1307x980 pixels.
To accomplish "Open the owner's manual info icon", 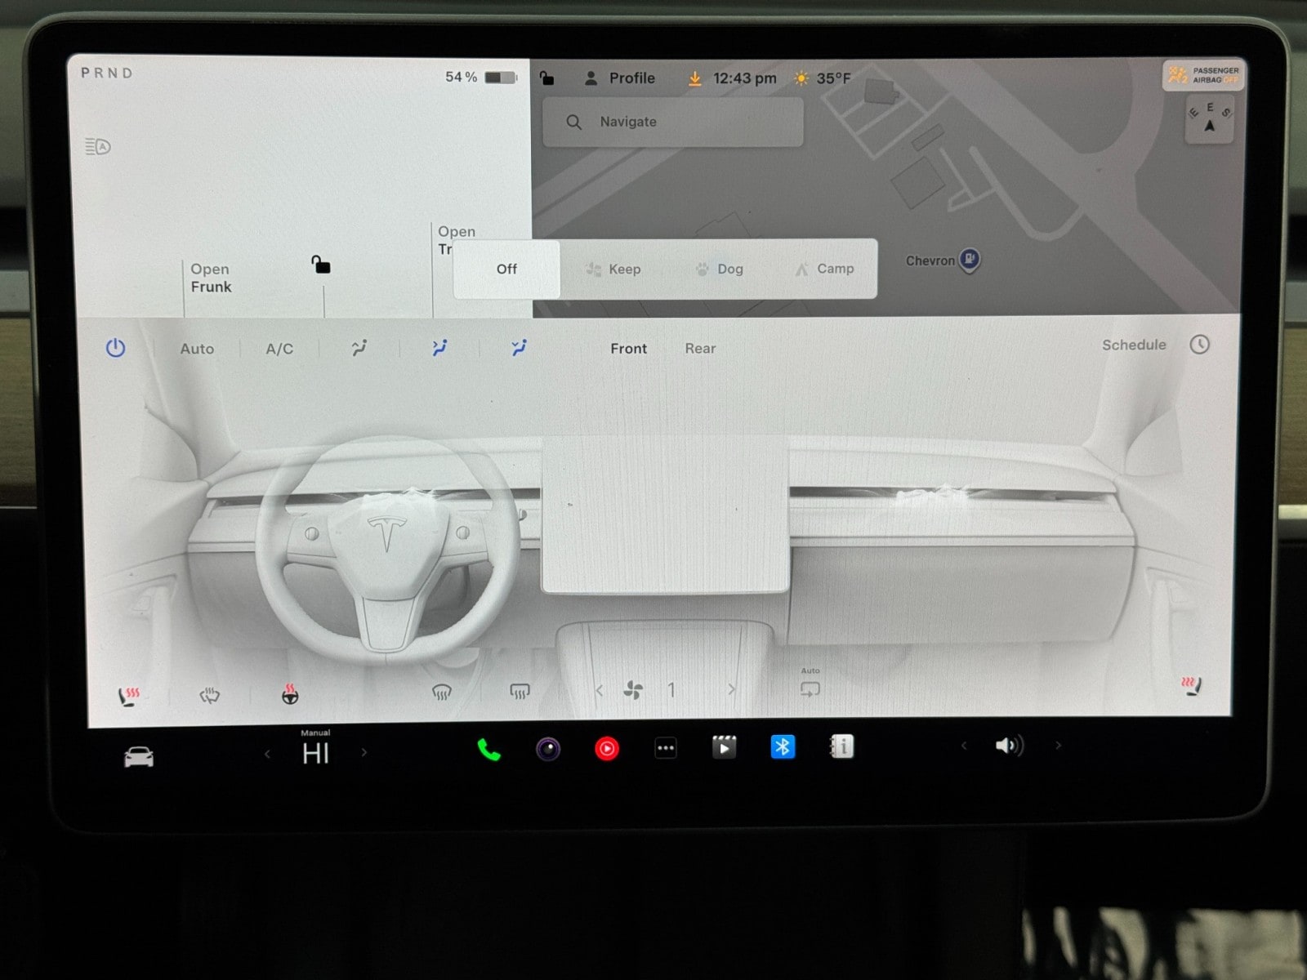I will pos(841,746).
